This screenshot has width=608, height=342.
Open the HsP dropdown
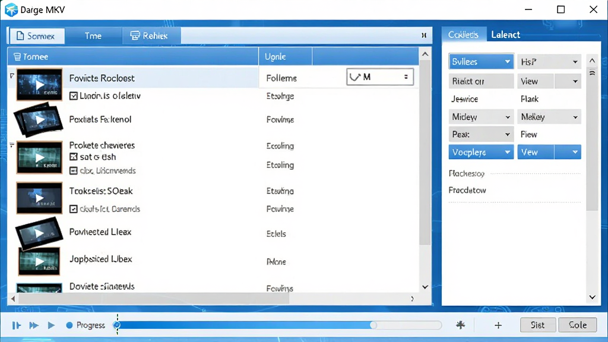click(x=549, y=62)
